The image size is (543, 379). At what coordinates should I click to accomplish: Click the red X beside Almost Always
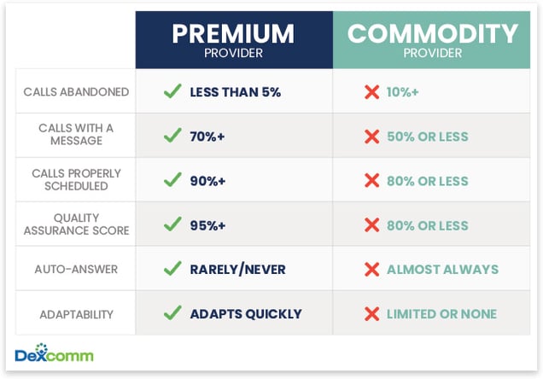point(372,269)
